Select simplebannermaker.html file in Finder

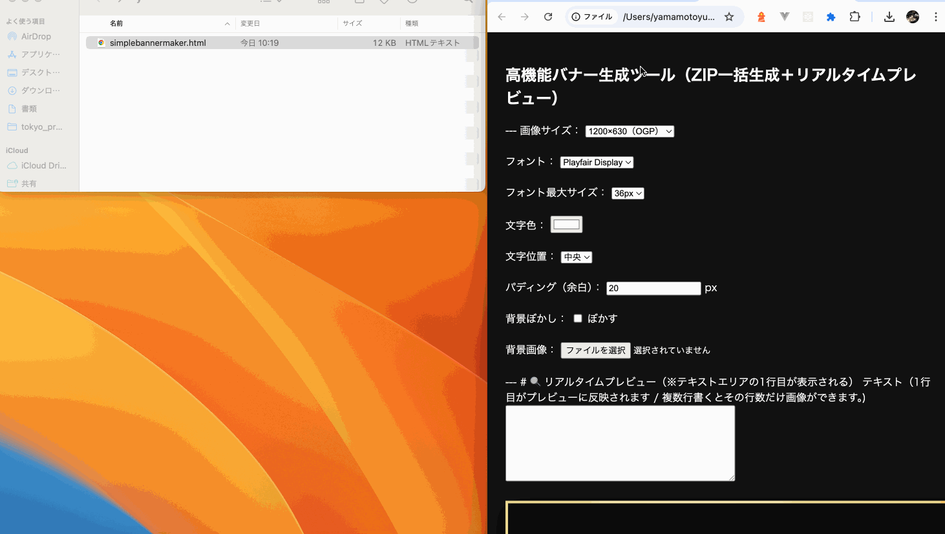158,43
